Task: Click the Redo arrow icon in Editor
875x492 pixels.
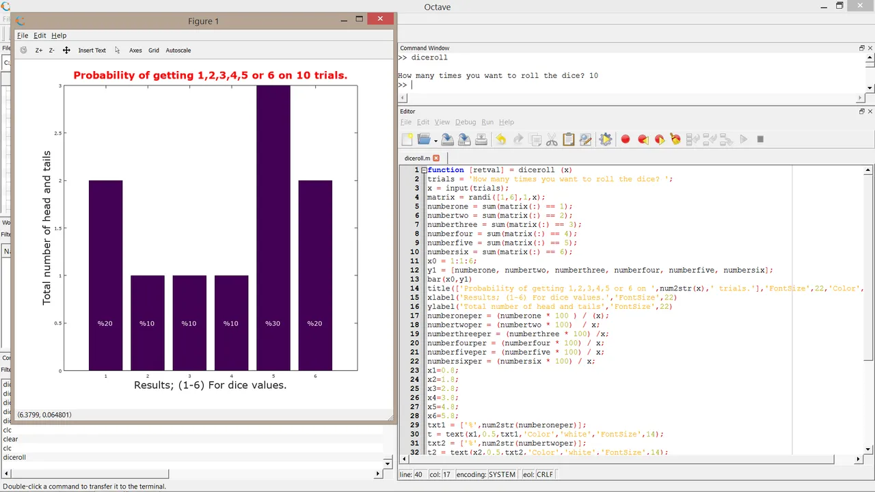Action: click(517, 139)
